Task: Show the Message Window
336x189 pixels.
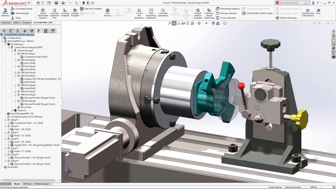Action: click(x=226, y=13)
